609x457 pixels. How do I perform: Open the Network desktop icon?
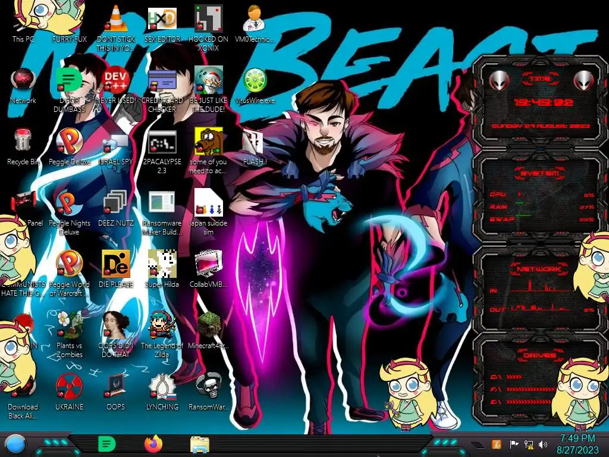click(x=23, y=86)
